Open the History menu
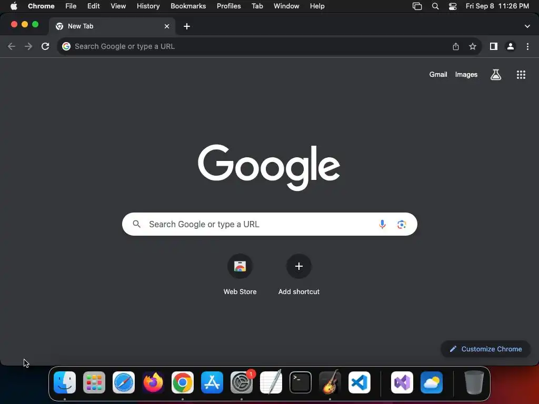Image resolution: width=539 pixels, height=404 pixels. coord(148,6)
